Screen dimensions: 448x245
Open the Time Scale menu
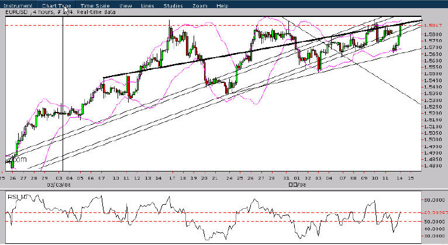pyautogui.click(x=95, y=6)
